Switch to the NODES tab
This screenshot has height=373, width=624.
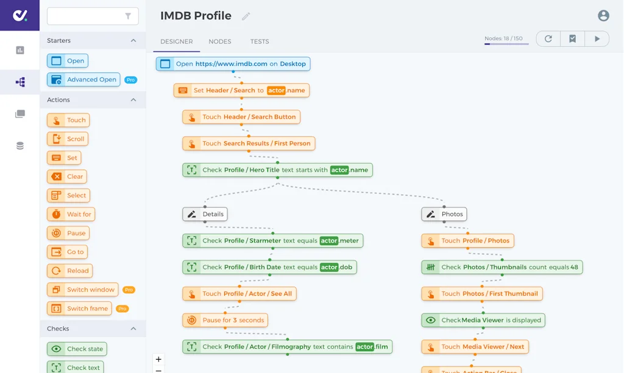[219, 41]
